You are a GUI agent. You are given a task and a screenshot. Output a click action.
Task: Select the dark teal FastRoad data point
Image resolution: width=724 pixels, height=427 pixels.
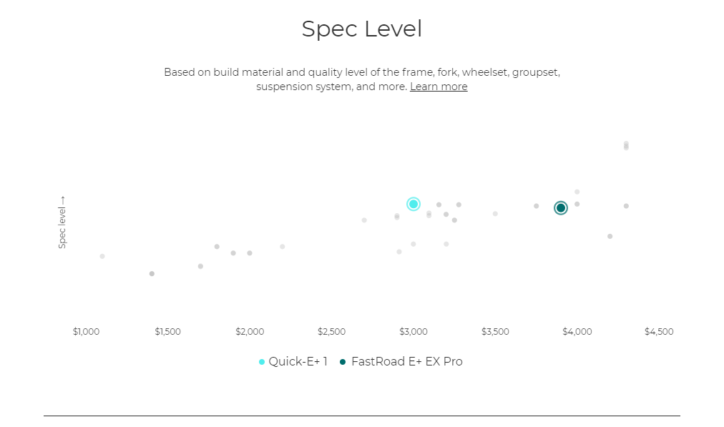pyautogui.click(x=561, y=207)
